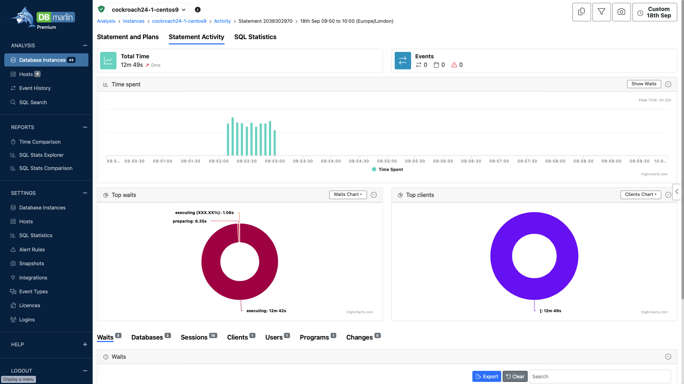This screenshot has height=384, width=684.
Task: Open Time Comparison report
Action: [x=40, y=142]
